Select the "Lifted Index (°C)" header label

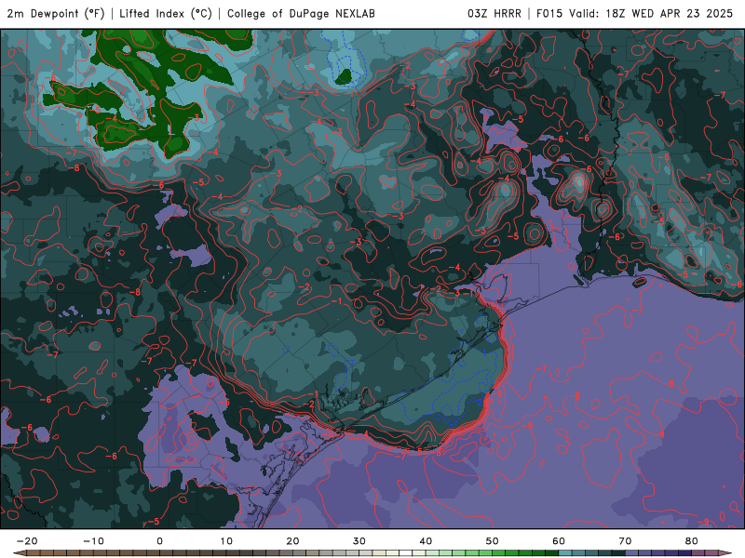[x=166, y=14]
